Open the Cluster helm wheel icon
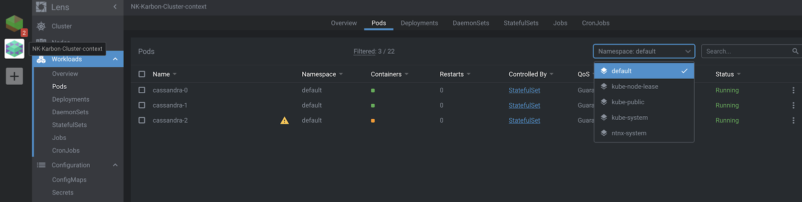Viewport: 802px width, 202px height. tap(41, 26)
